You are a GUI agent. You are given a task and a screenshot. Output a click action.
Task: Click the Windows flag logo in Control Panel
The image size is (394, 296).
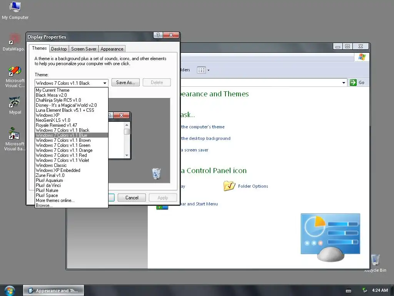(x=362, y=57)
